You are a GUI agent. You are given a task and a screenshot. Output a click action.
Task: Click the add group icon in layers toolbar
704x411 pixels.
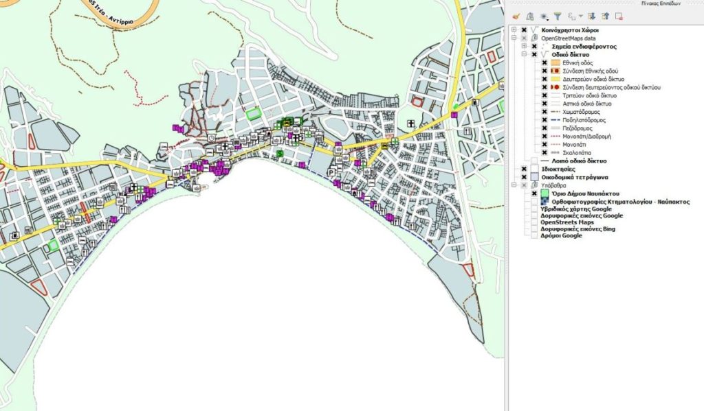pos(529,16)
